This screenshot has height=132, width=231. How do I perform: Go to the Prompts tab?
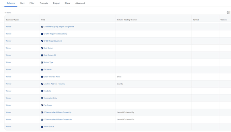[43, 3]
